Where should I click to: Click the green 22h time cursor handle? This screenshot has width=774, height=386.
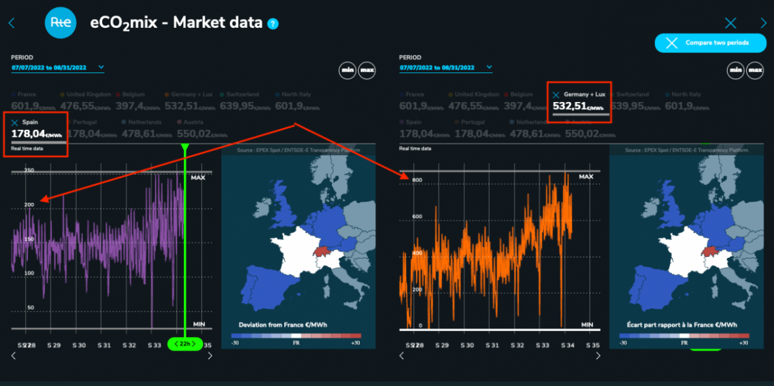tap(185, 343)
